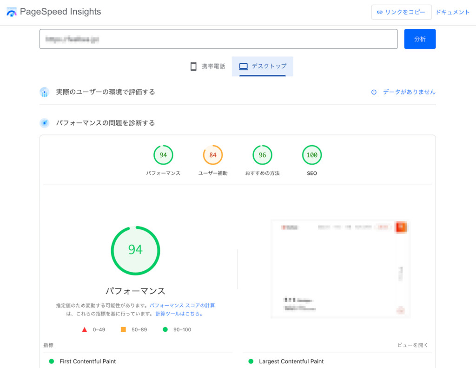Switch to the 携帯電話 tab
Screen dimensions: 476x368
[208, 66]
